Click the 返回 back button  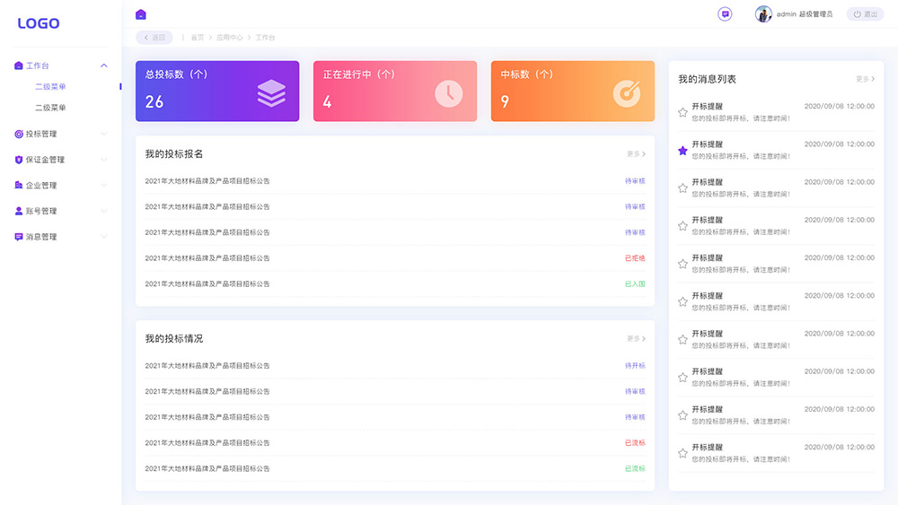(x=154, y=37)
